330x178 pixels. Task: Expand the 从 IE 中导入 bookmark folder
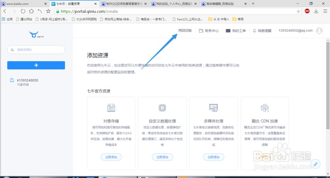(x=219, y=19)
